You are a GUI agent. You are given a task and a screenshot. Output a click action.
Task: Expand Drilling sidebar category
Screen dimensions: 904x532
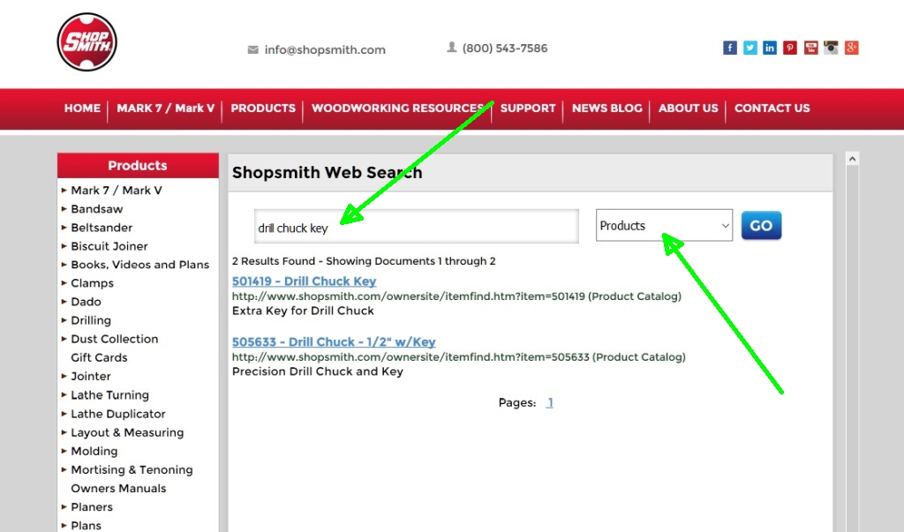(91, 320)
